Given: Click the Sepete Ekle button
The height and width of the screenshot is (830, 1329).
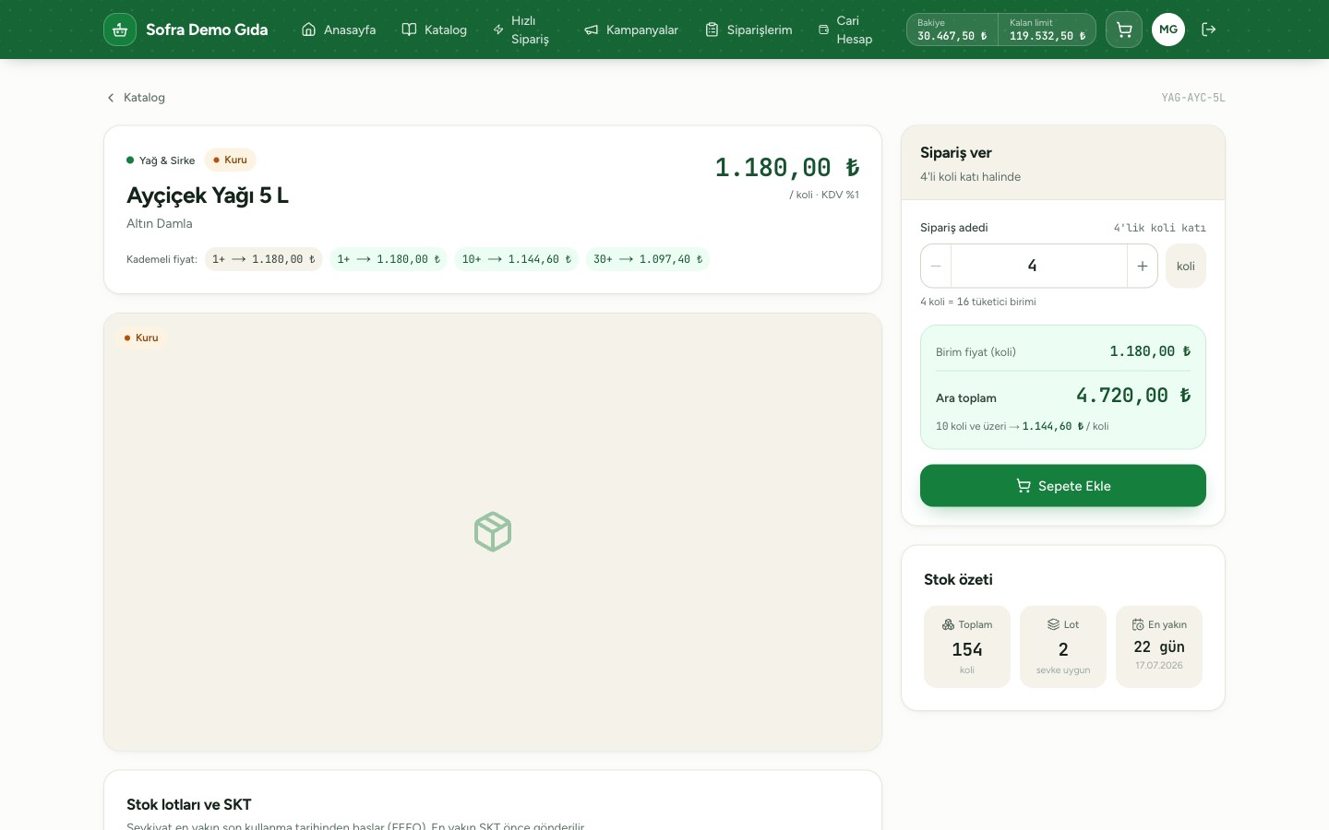Looking at the screenshot, I should (x=1063, y=486).
